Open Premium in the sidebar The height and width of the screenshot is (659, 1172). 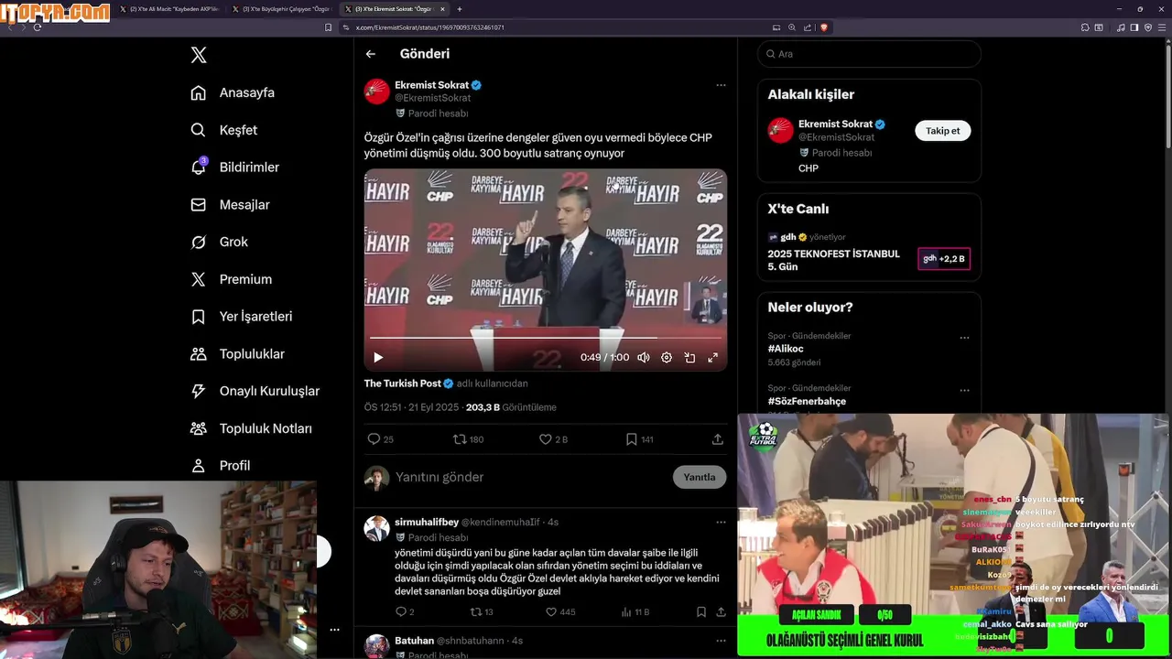coord(231,279)
